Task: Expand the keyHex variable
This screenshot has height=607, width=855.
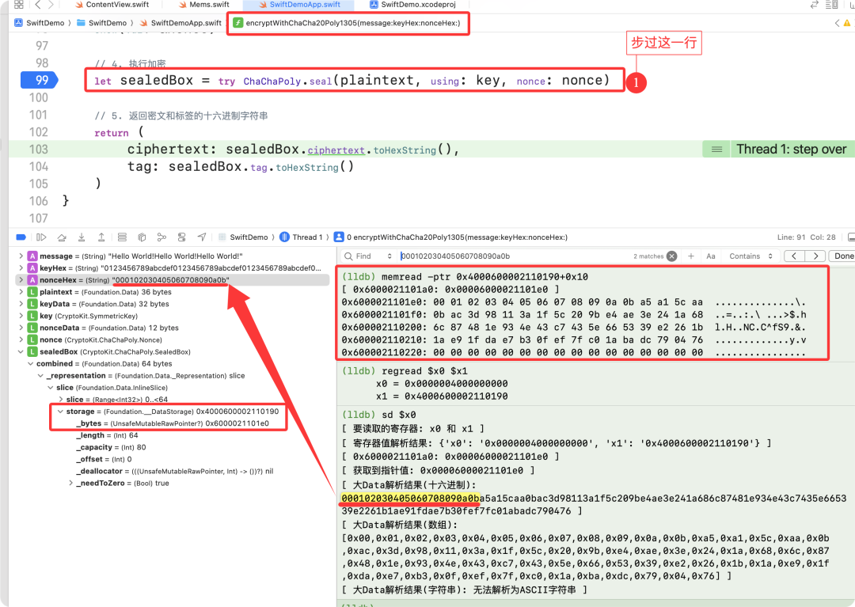Action: [21, 268]
